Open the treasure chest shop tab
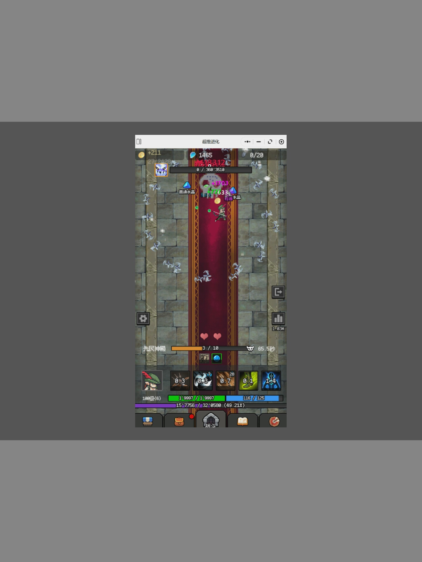The width and height of the screenshot is (422, 562). (148, 421)
